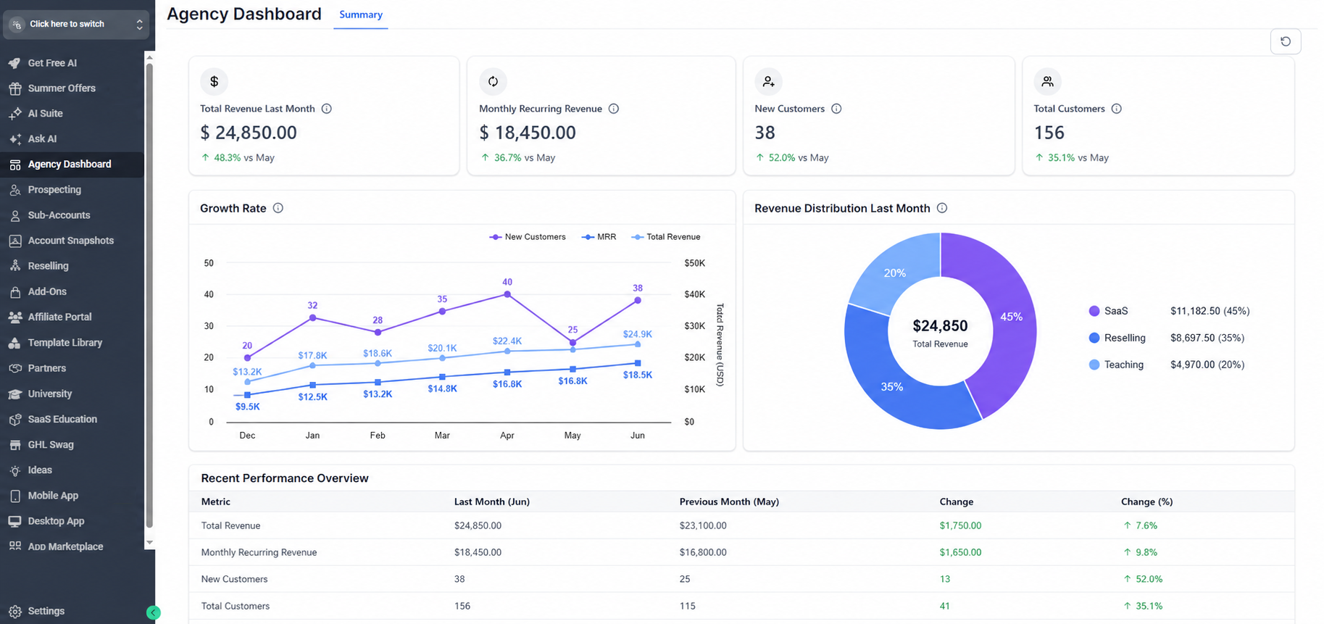Click the $24,850.00 Last Month table cell
Screen dimensions: 1324x624
coord(478,525)
